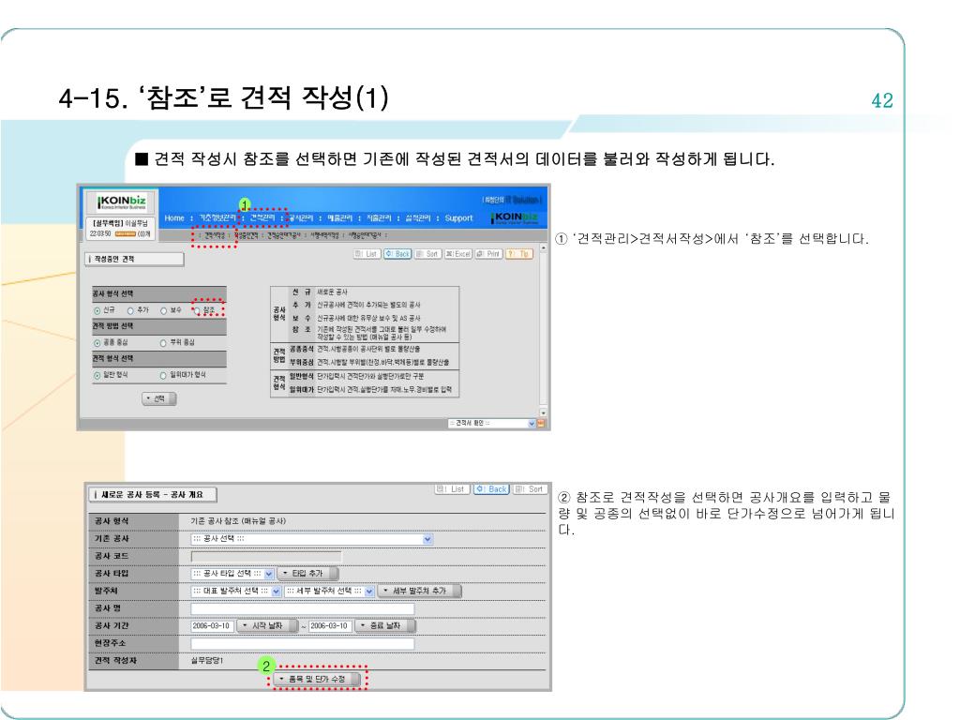The image size is (960, 720).
Task: Open the 기초정보관리 menu
Action: [x=217, y=218]
